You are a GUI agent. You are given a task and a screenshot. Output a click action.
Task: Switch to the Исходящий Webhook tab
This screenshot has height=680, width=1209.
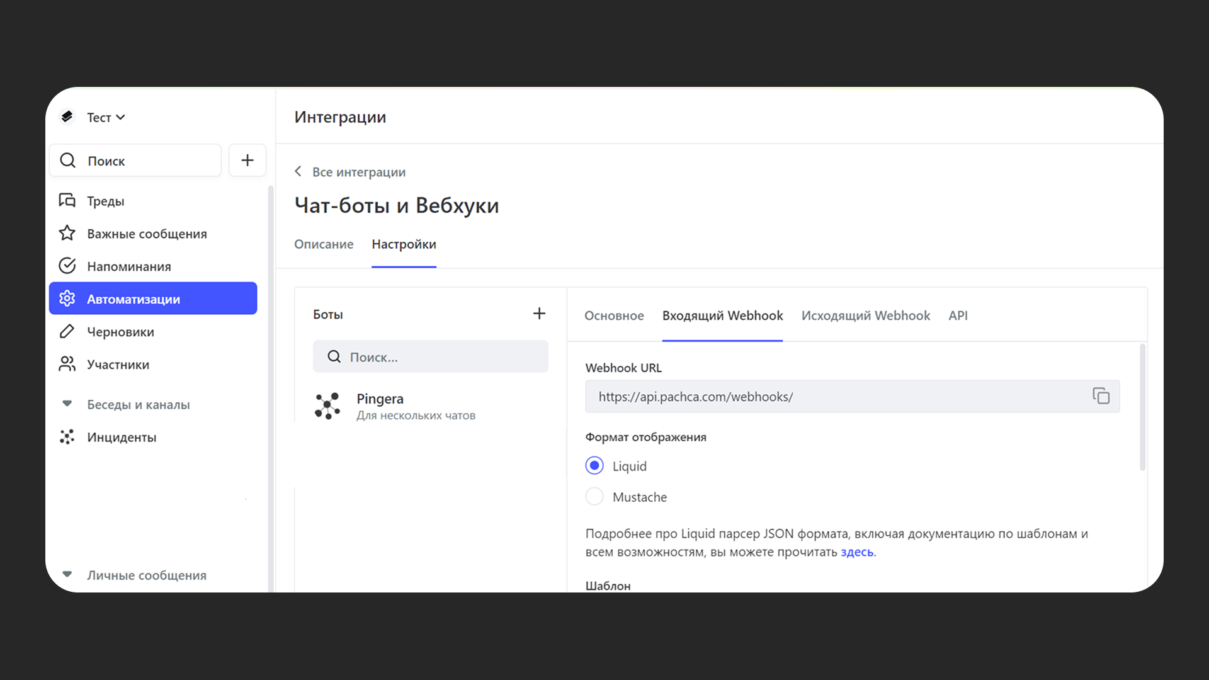tap(865, 315)
